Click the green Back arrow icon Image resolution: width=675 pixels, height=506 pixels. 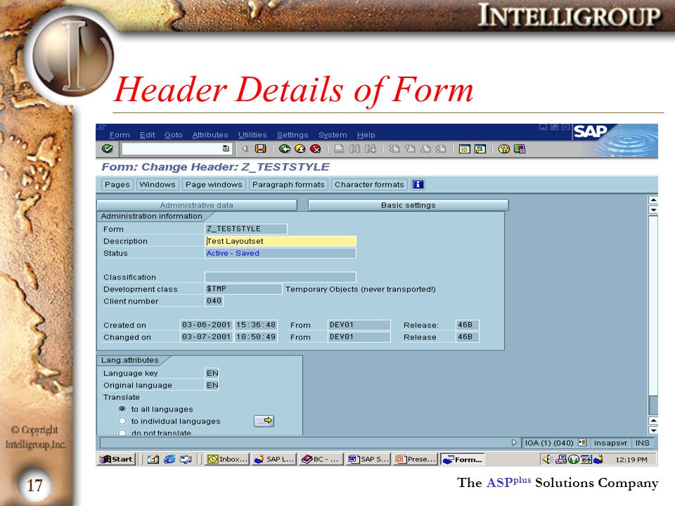284,149
